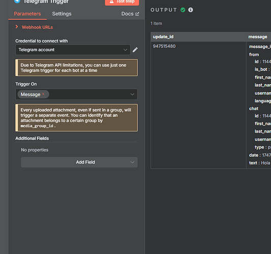
Task: Click the Message tag in Trigger On
Action: 31,94
